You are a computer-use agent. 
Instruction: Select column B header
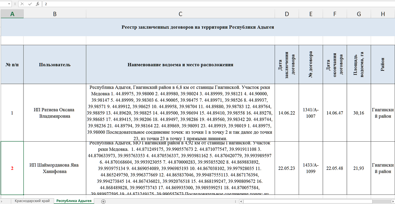point(55,14)
